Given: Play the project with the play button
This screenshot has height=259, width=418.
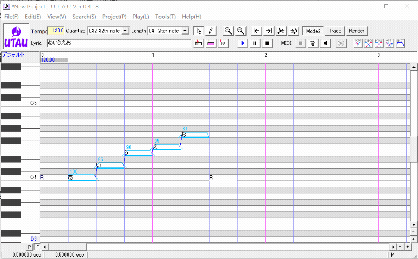Looking at the screenshot, I should click(242, 43).
